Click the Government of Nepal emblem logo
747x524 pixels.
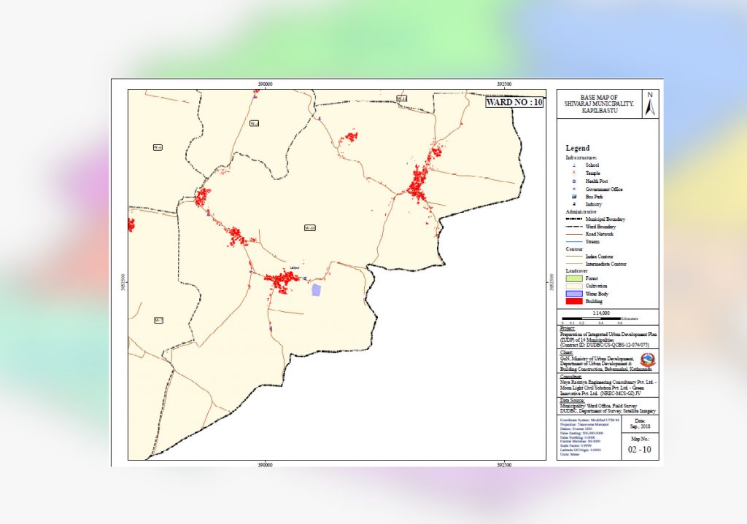point(646,360)
